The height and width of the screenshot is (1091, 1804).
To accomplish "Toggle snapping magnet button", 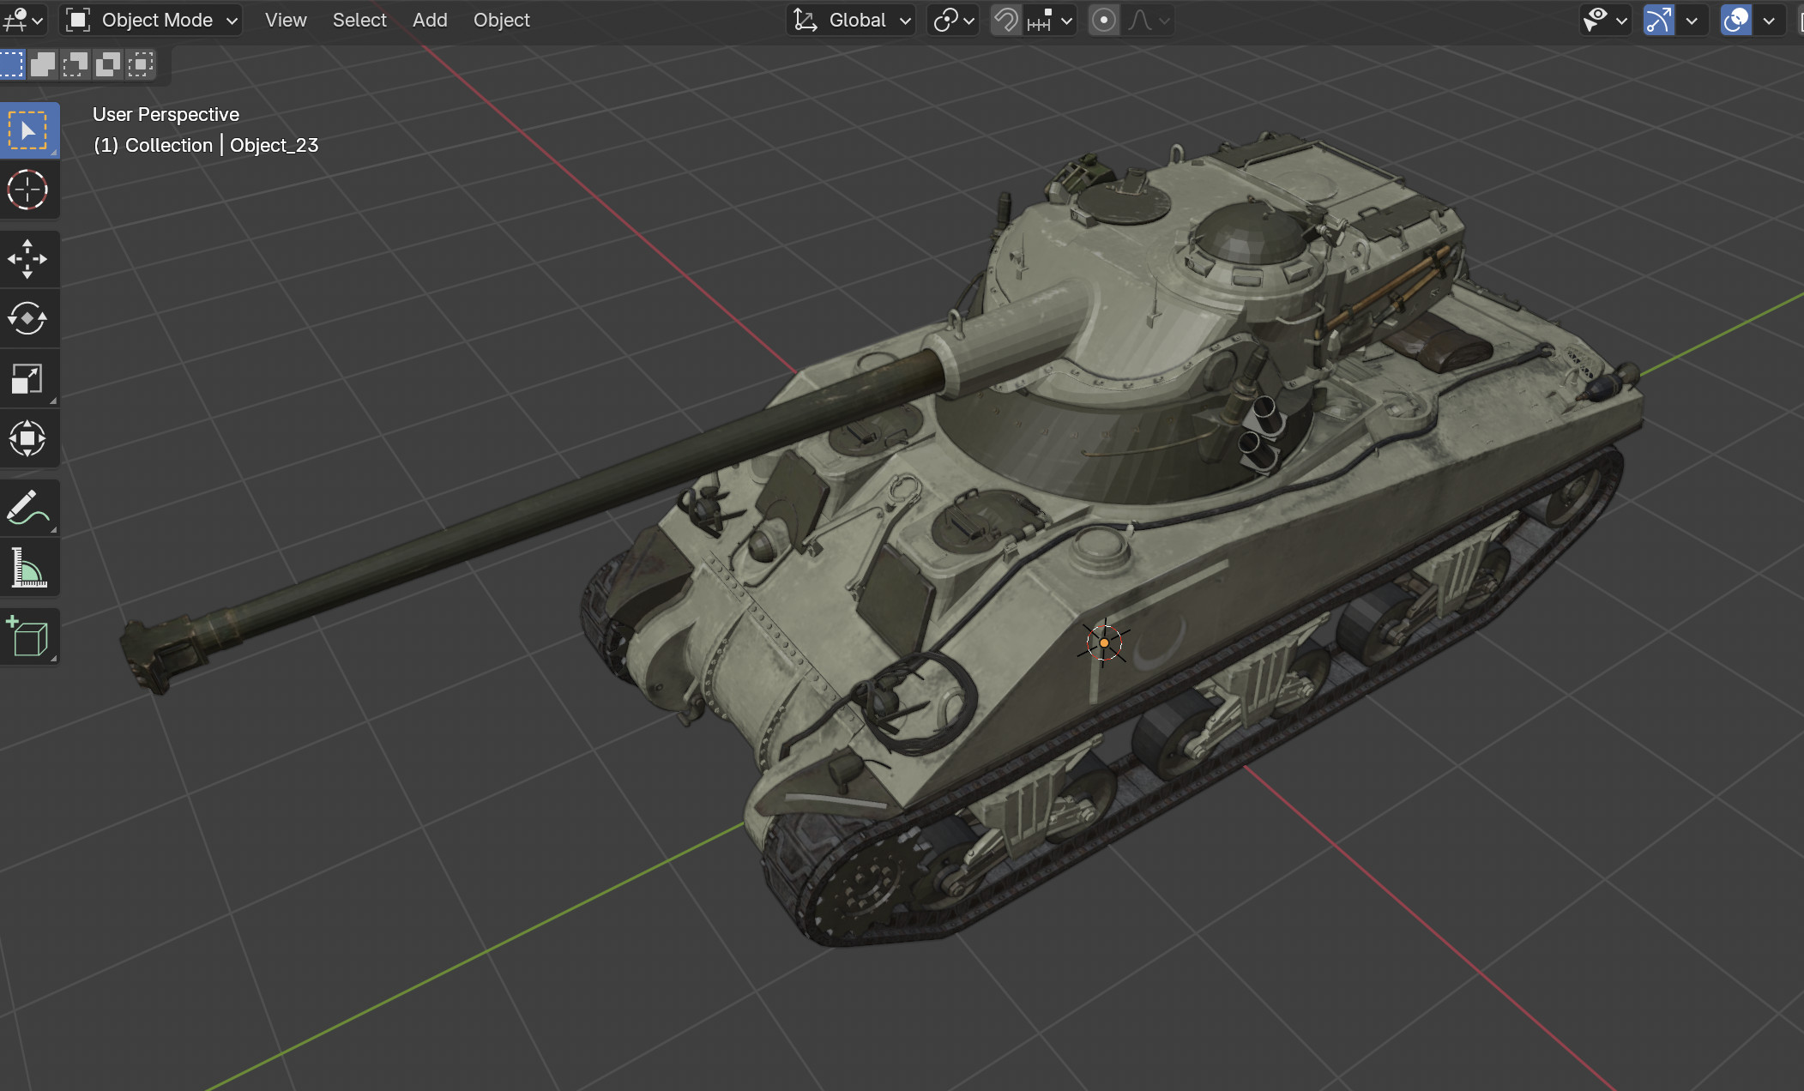I will pyautogui.click(x=1005, y=20).
